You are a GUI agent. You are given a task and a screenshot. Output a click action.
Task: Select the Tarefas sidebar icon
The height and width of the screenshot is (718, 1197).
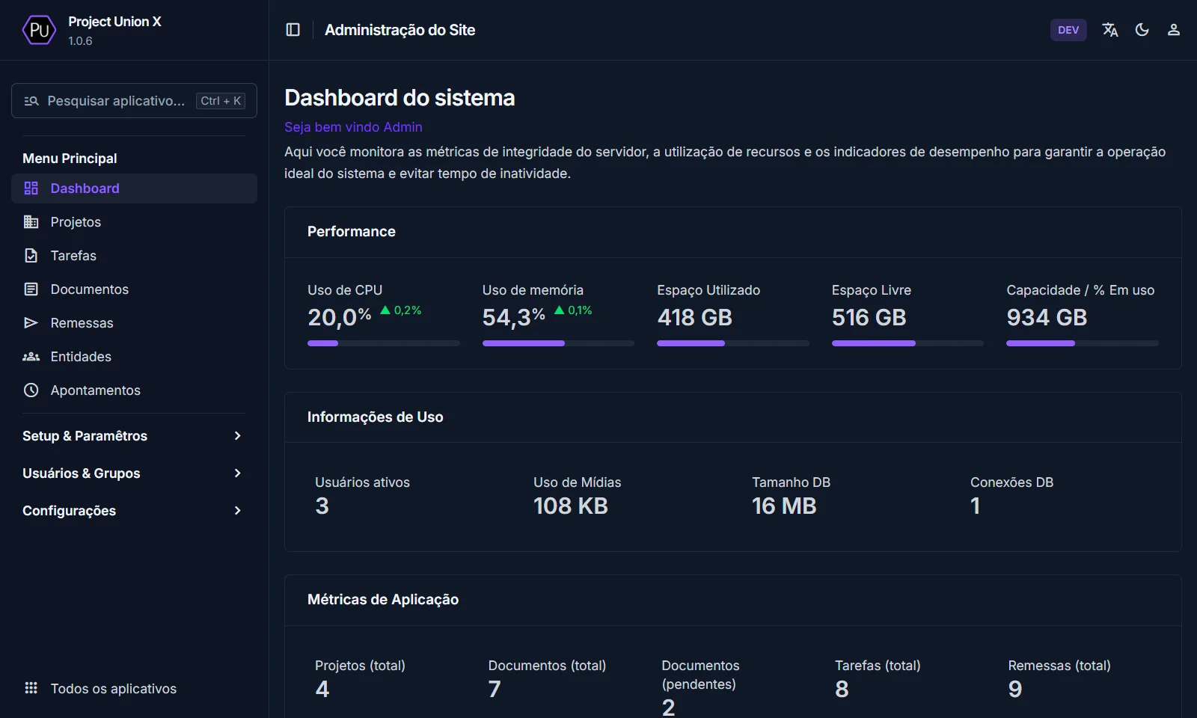[x=31, y=255]
